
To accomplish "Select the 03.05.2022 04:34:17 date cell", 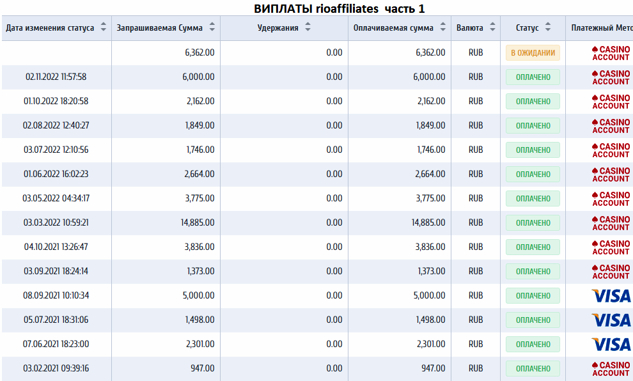I will [56, 198].
